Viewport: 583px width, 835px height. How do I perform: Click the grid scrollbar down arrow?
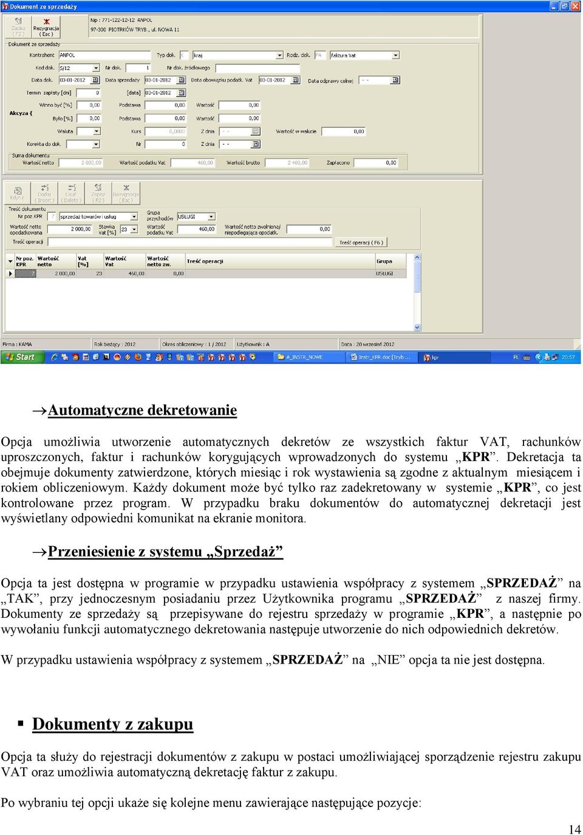tap(417, 327)
